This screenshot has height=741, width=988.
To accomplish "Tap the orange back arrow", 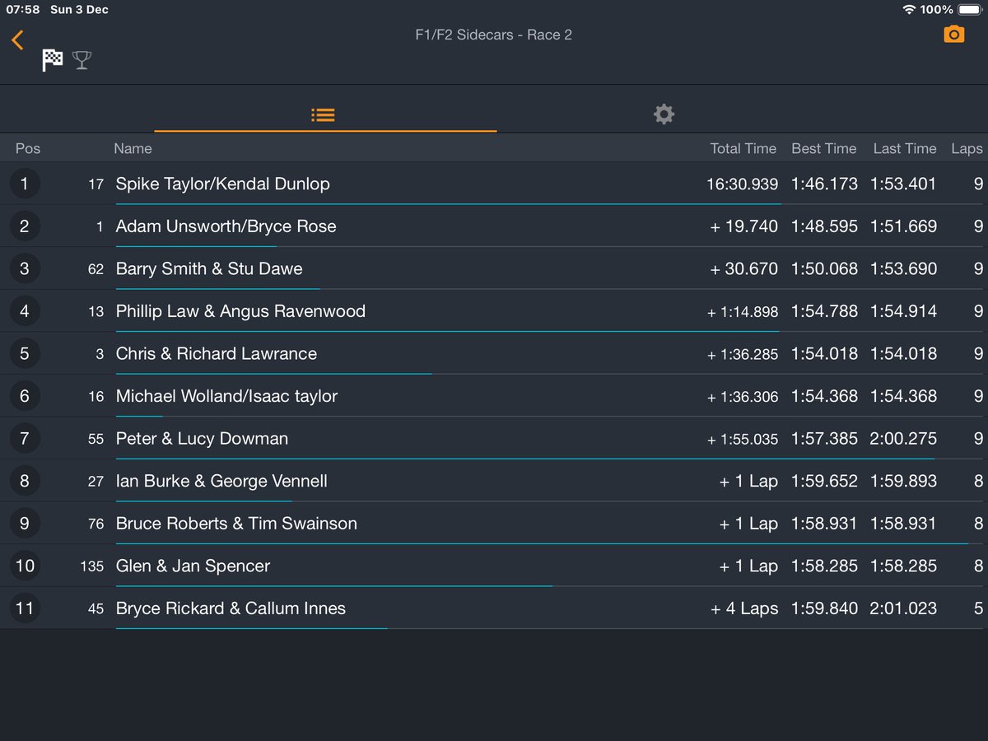I will pyautogui.click(x=17, y=40).
